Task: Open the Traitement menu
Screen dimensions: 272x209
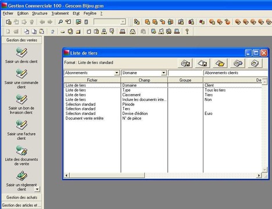Action: 60,13
